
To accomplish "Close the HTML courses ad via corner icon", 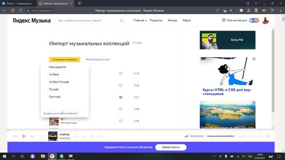I will 254,59.
